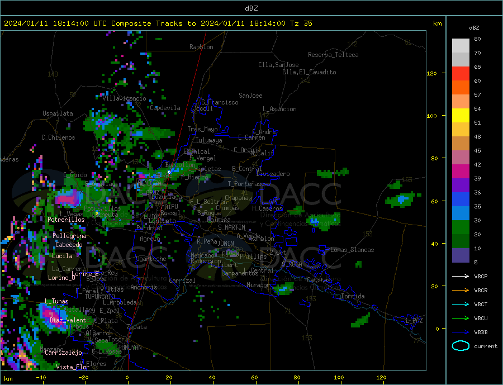This screenshot has height=385, width=503.
Task: Click the 'Tz 35' threshold text
Action: [x=301, y=23]
